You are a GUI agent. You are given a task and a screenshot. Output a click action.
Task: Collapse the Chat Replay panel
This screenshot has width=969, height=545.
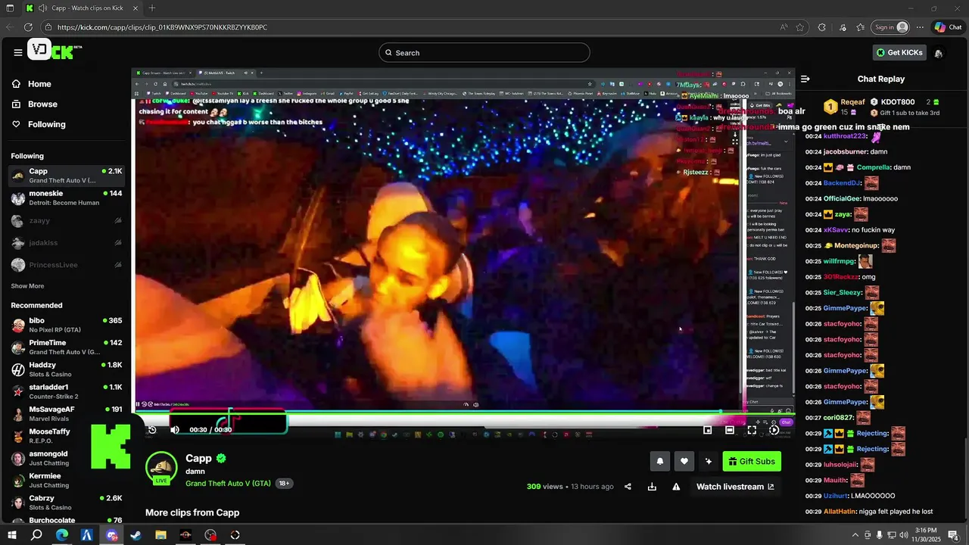(805, 79)
